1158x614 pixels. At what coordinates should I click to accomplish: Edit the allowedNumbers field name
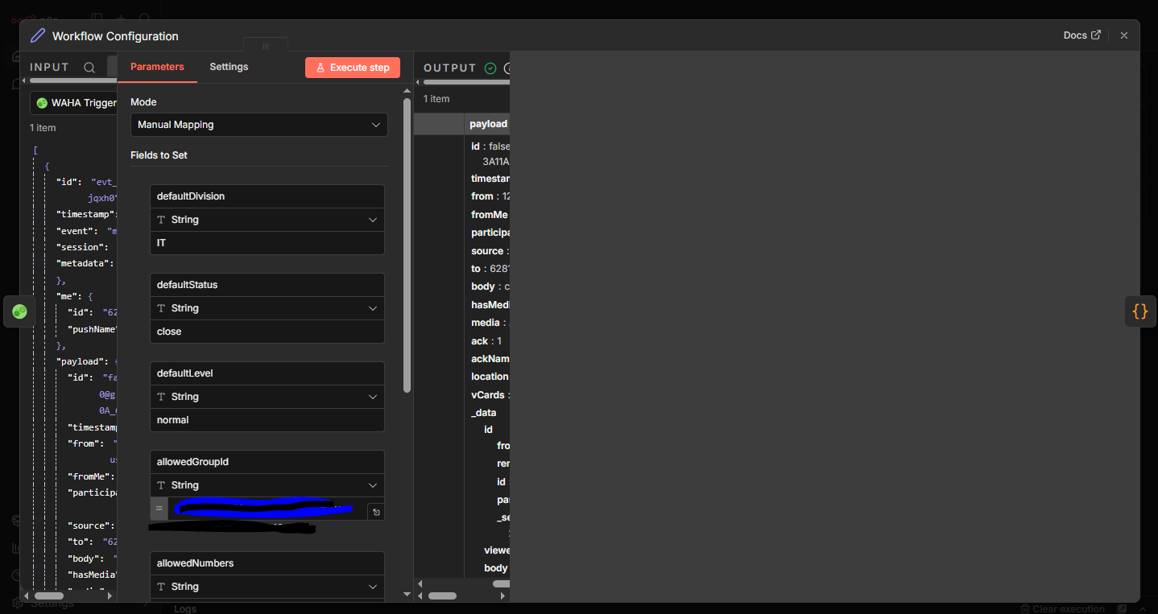click(267, 563)
